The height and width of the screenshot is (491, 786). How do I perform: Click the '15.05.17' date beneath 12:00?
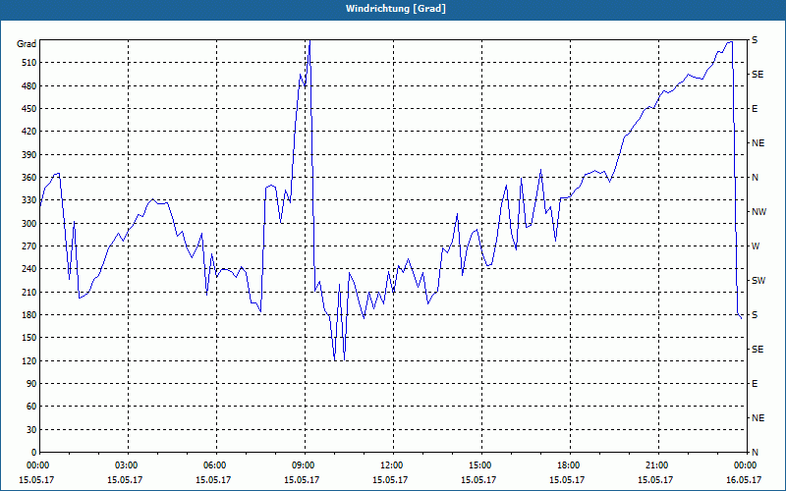click(x=390, y=479)
